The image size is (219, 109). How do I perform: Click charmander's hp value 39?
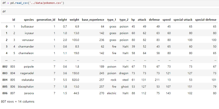click(x=133, y=46)
